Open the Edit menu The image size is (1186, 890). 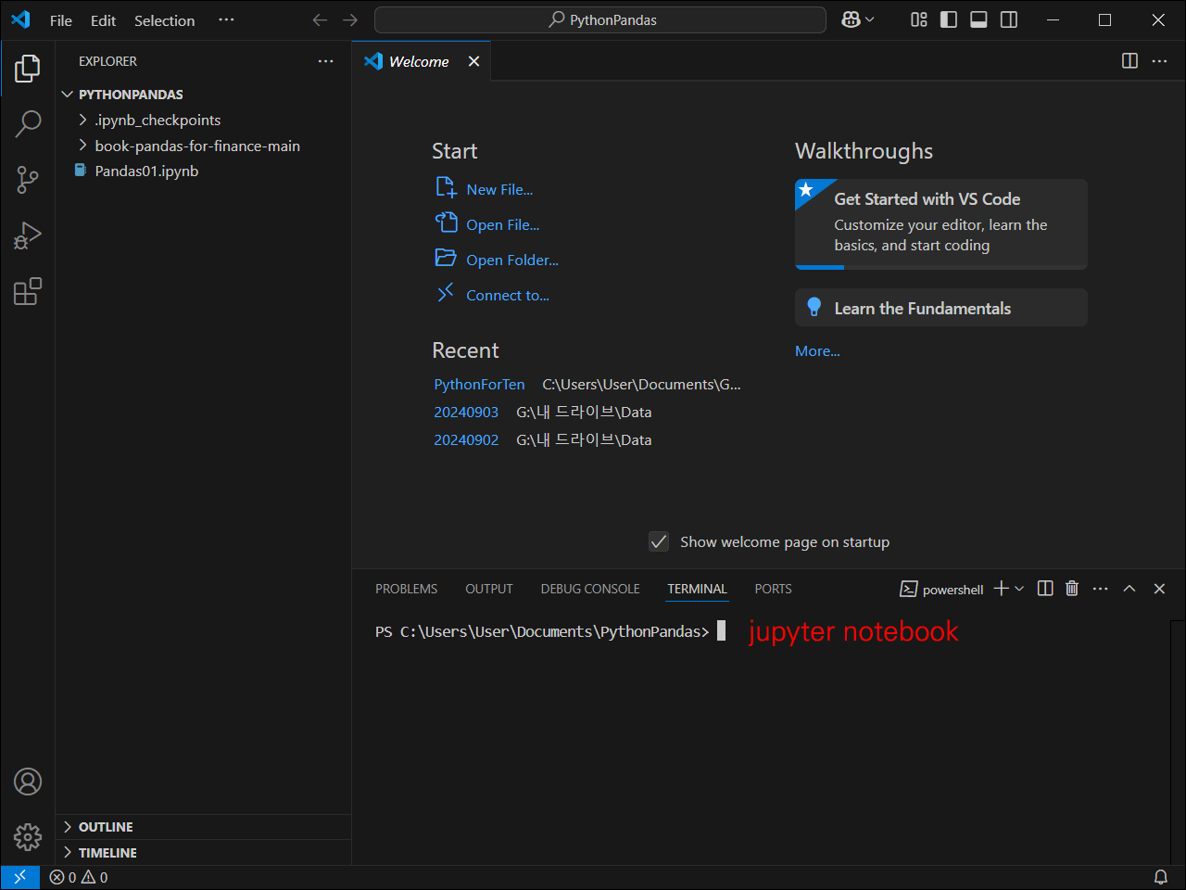click(103, 20)
